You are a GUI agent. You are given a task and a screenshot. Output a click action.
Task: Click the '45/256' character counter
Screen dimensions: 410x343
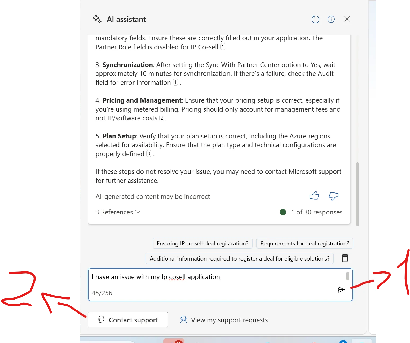(x=102, y=293)
